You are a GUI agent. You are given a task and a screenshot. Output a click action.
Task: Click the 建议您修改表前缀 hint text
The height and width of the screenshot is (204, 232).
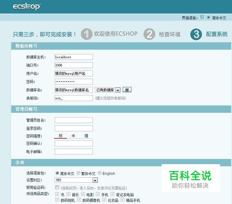pos(111,98)
